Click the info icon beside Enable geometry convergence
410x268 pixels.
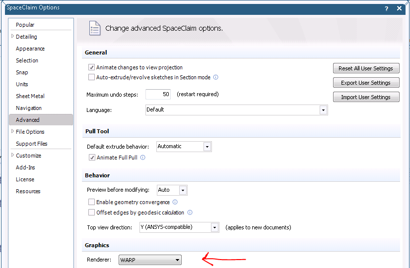175,202
